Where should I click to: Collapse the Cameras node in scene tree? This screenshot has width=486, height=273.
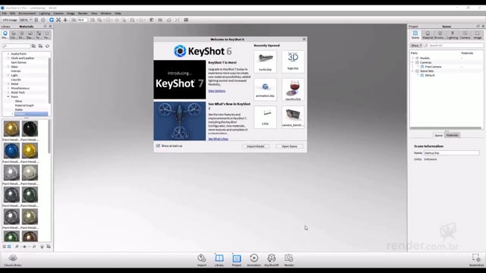coord(413,62)
